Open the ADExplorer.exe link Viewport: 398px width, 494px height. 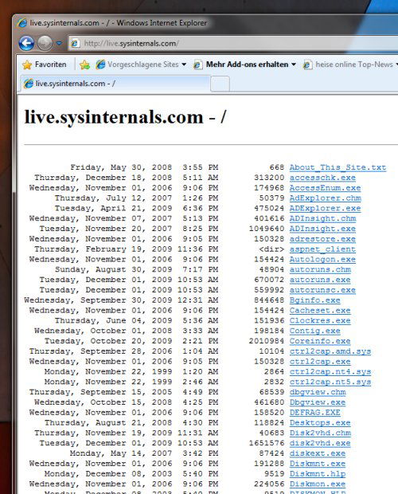coord(325,208)
